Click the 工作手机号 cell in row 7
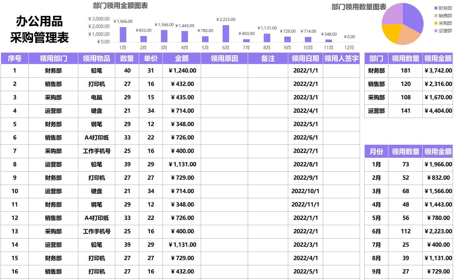The height and width of the screenshot is (280, 454). (97, 151)
